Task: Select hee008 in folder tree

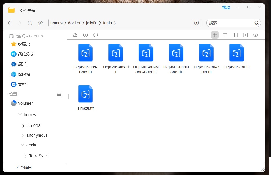Action: tap(33, 126)
